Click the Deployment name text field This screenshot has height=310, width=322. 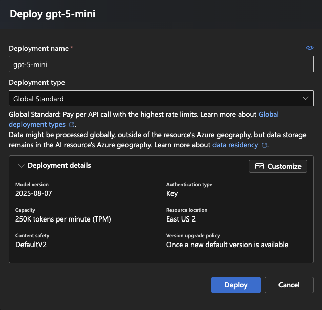tap(161, 64)
